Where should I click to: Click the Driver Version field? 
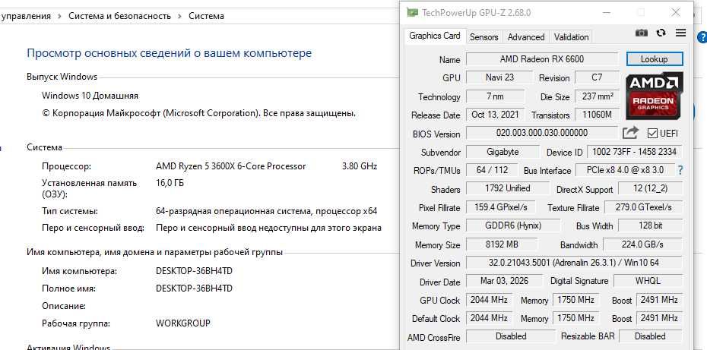(x=574, y=263)
